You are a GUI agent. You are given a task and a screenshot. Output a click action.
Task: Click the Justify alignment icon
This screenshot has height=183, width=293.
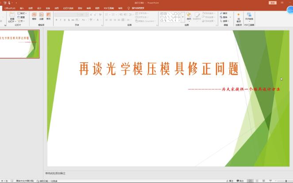[x=119, y=20]
